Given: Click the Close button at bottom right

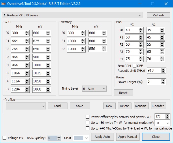Looking at the screenshot, I should click(156, 137).
